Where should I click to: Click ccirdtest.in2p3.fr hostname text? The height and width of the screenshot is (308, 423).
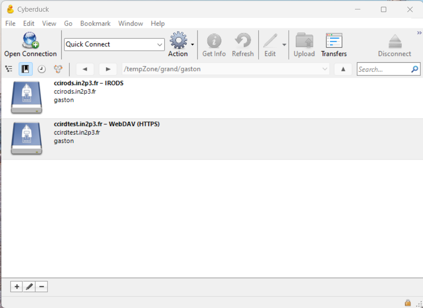tap(77, 132)
